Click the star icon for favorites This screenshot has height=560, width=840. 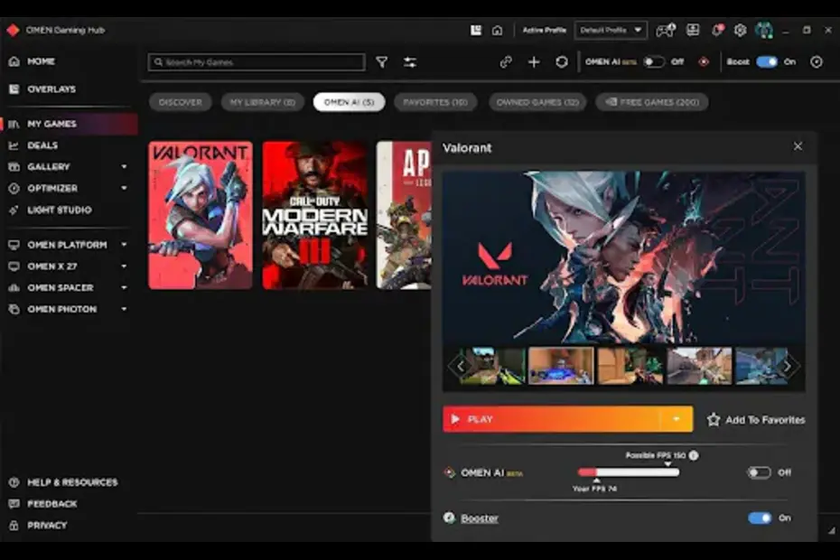714,420
